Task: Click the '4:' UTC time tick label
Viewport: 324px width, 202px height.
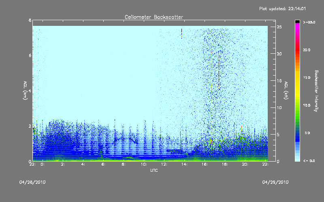Action: pyautogui.click(x=83, y=164)
